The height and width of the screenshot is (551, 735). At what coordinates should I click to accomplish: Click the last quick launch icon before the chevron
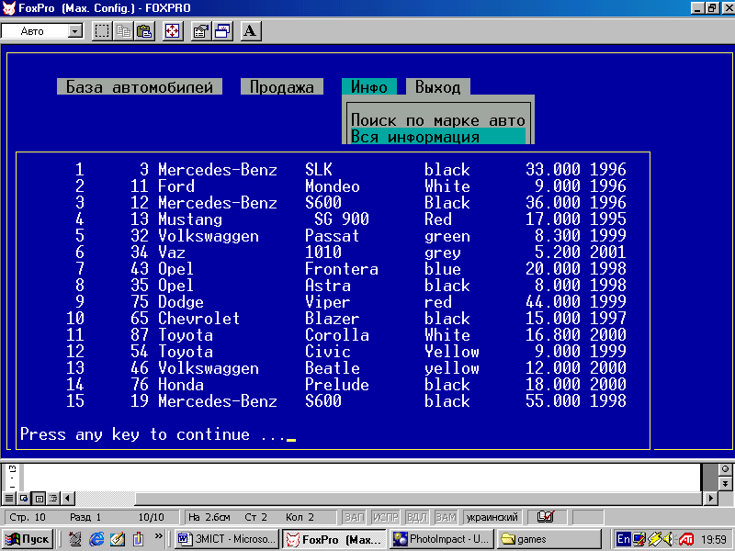click(x=139, y=539)
